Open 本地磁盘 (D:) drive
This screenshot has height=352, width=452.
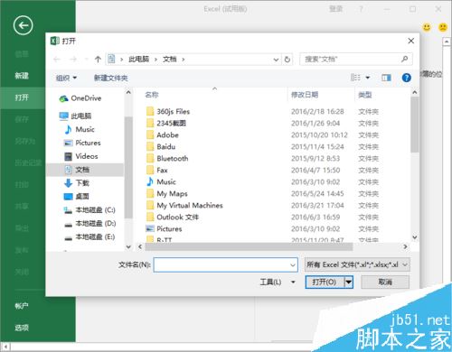[89, 224]
